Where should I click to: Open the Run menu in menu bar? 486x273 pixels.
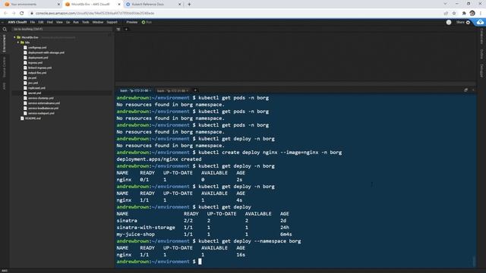coord(76,22)
